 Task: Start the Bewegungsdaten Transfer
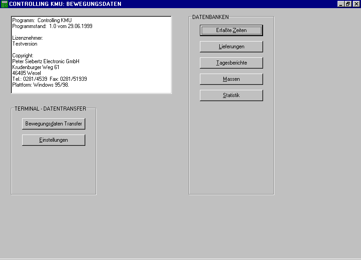click(x=53, y=124)
